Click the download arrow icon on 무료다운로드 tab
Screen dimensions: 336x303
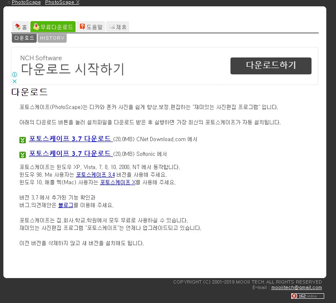point(36,27)
